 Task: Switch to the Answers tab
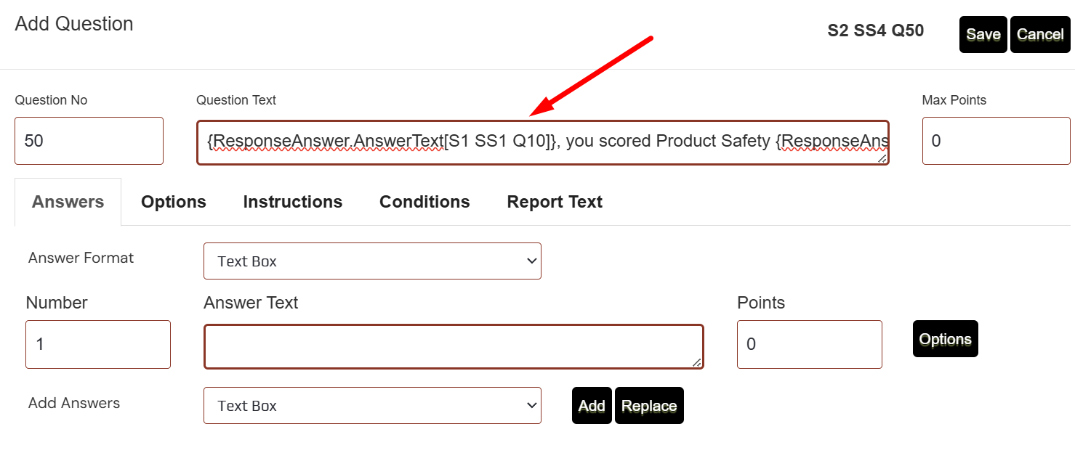coord(68,202)
